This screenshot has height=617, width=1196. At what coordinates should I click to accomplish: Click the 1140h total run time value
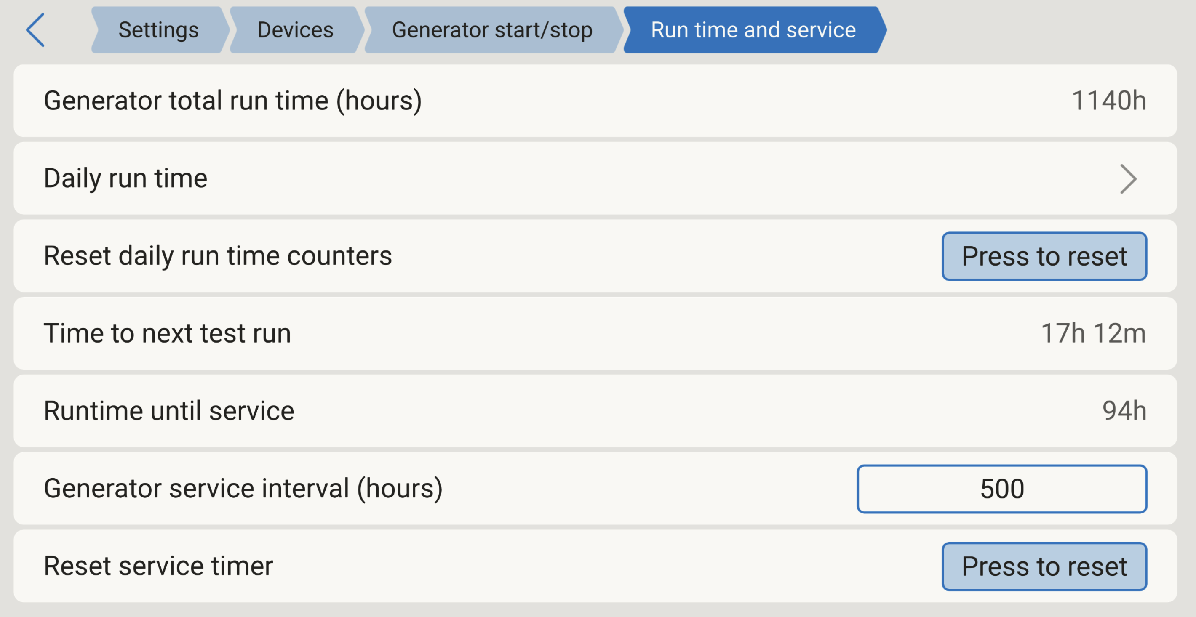1109,101
